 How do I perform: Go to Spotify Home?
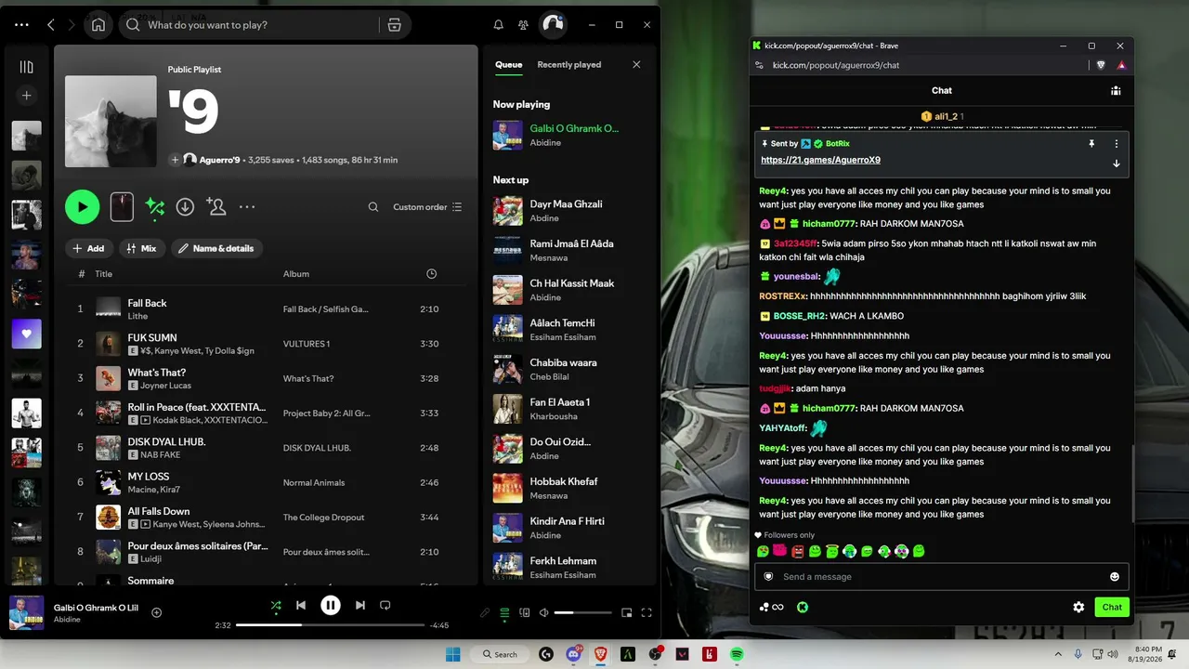pos(98,25)
